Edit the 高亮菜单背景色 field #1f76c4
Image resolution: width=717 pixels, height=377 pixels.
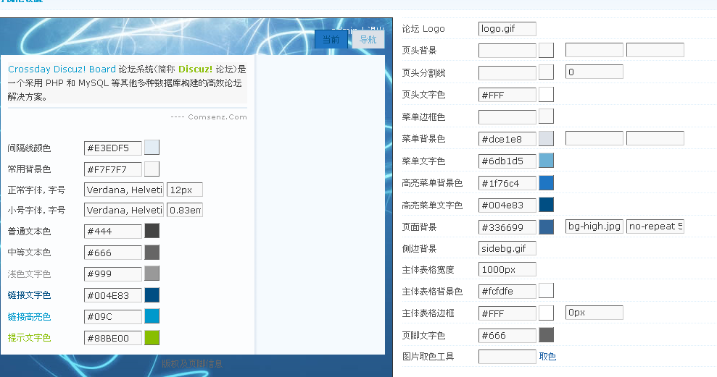coord(507,183)
